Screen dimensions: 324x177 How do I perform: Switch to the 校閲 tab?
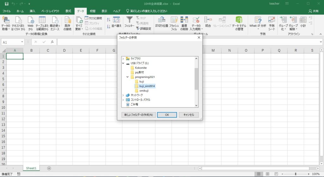(x=93, y=11)
